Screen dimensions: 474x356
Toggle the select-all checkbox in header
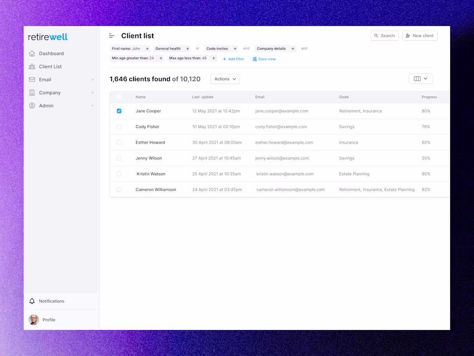(119, 97)
